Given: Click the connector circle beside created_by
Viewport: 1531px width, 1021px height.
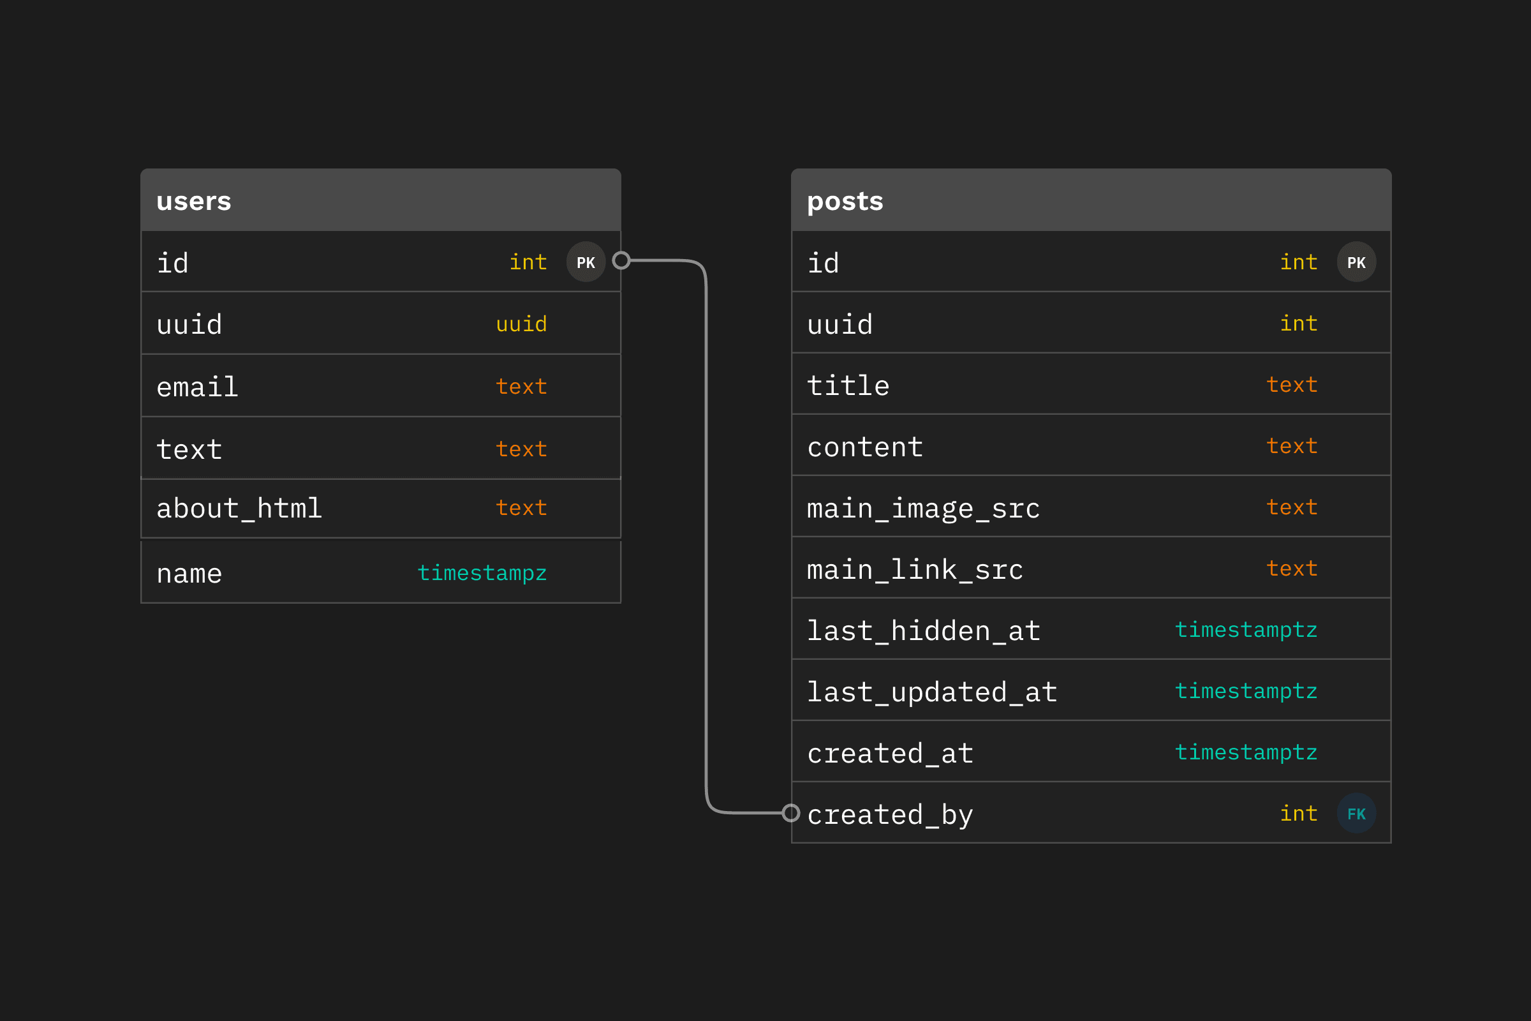Looking at the screenshot, I should coord(790,812).
